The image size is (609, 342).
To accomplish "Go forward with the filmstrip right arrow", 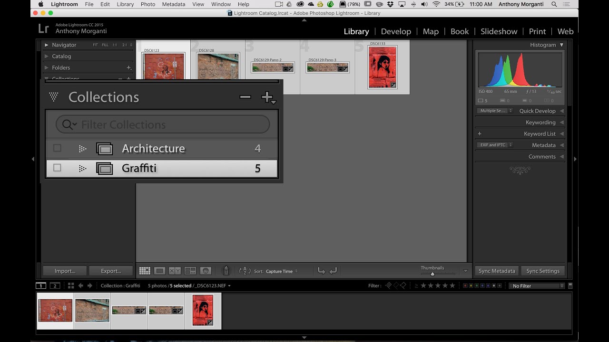I will click(89, 285).
